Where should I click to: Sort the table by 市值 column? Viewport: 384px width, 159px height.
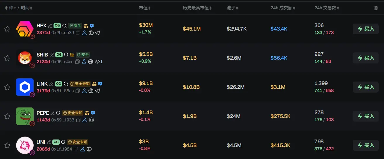click(145, 8)
